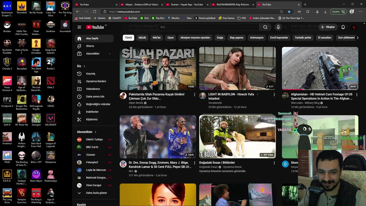Open BBC Earth subscription channel
The height and width of the screenshot is (206, 366).
(94, 147)
